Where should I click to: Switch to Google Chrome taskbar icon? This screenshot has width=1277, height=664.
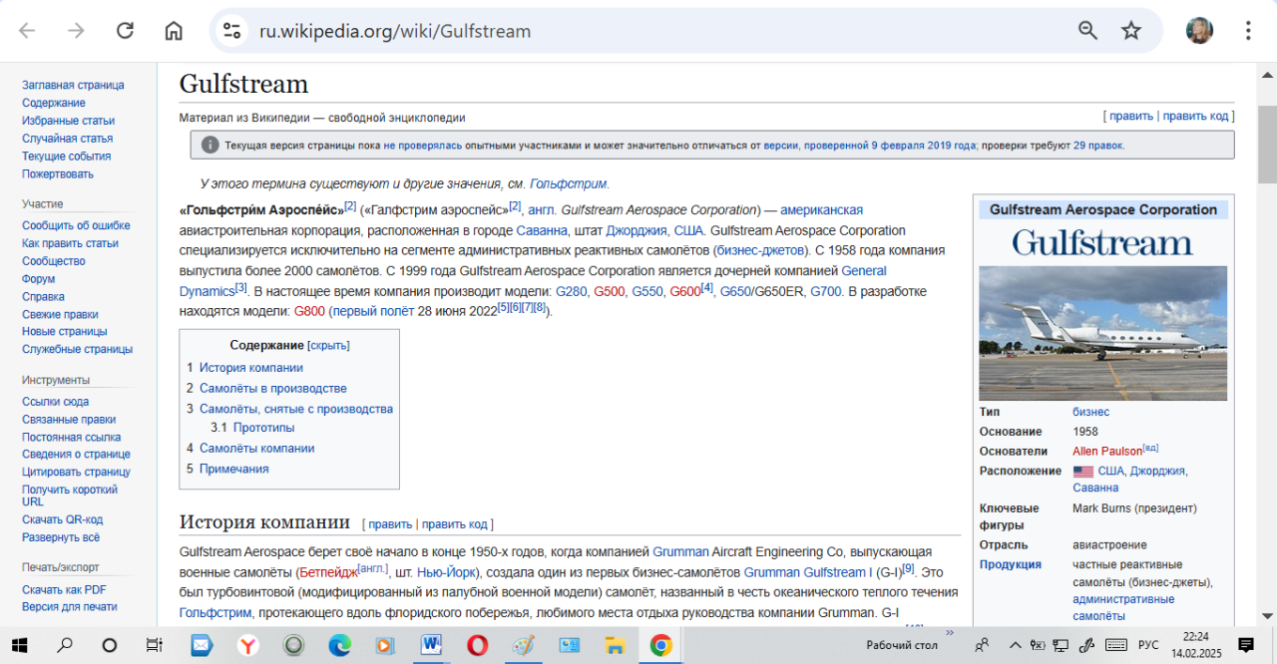coord(660,645)
